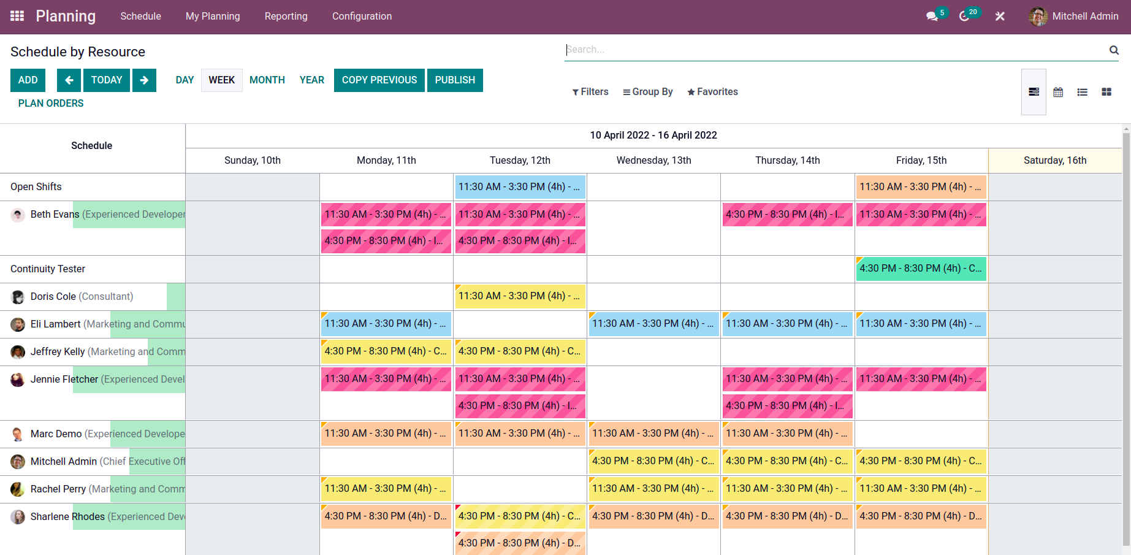The height and width of the screenshot is (555, 1131).
Task: Select the MONTH time range
Action: tap(267, 80)
